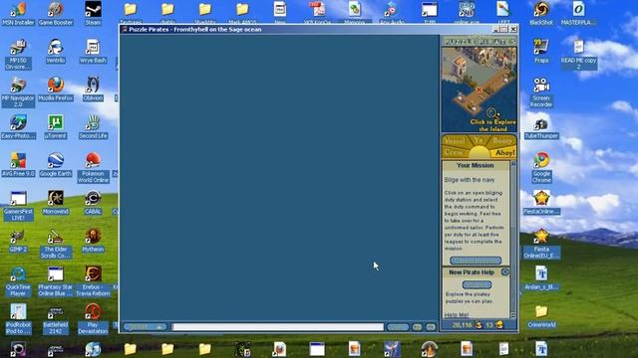
Task: Click the button under New Pirate Help
Action: (x=477, y=285)
